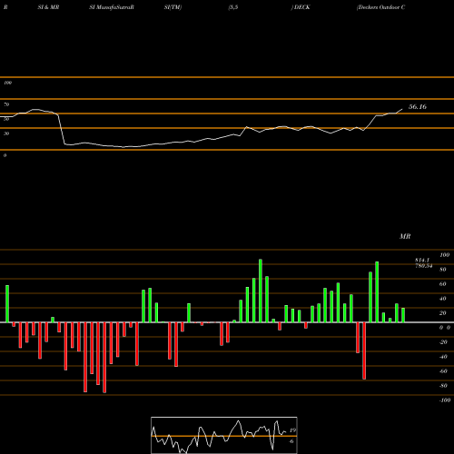Screen dimensions: 454x454
Task: Open the mini RSI thumbnail chart at bottom
Action: tap(224, 435)
